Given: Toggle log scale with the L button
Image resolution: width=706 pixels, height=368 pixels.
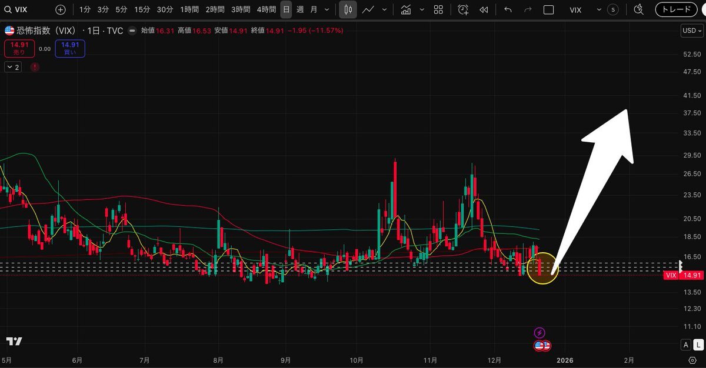Looking at the screenshot, I should click(697, 344).
